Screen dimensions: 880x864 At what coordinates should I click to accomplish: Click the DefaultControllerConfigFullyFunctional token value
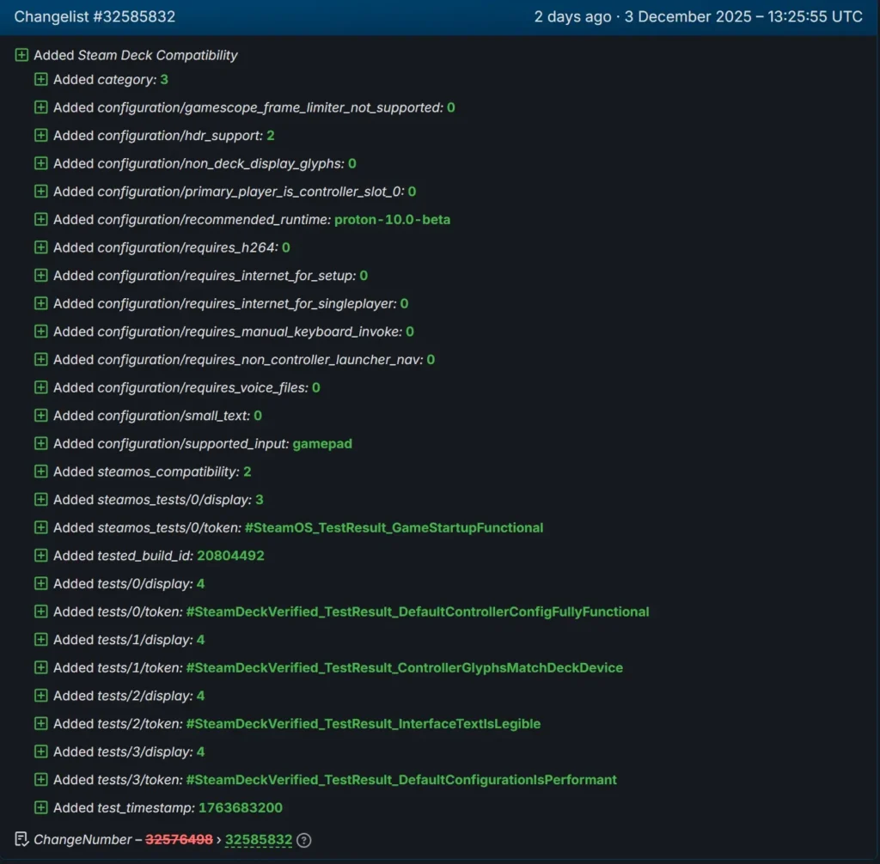(418, 612)
